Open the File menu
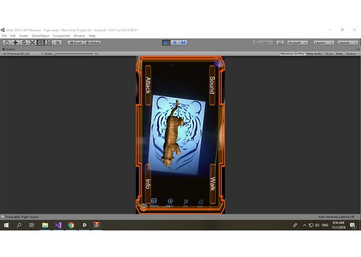This screenshot has height=257, width=361. tap(4, 36)
